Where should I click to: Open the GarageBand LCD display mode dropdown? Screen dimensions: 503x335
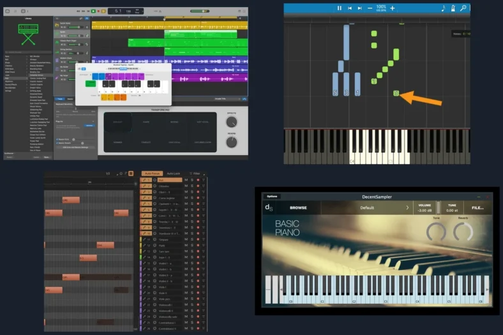point(142,11)
